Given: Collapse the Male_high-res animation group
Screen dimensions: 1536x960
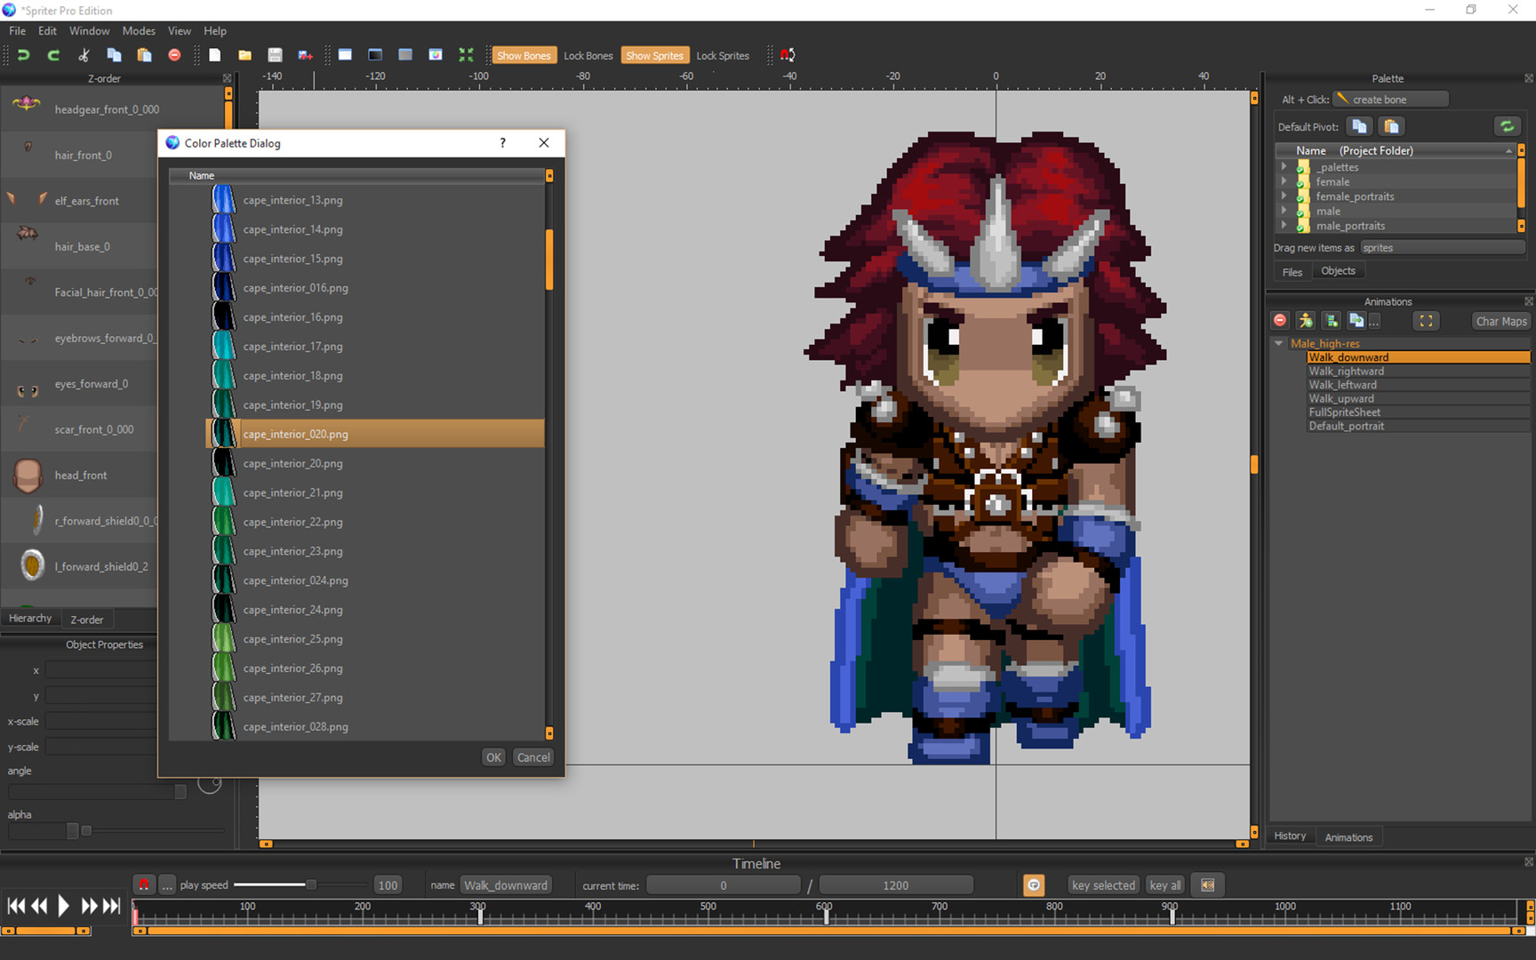Looking at the screenshot, I should tap(1278, 343).
